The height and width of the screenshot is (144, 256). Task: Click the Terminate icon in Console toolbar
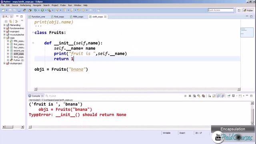coord(185,96)
